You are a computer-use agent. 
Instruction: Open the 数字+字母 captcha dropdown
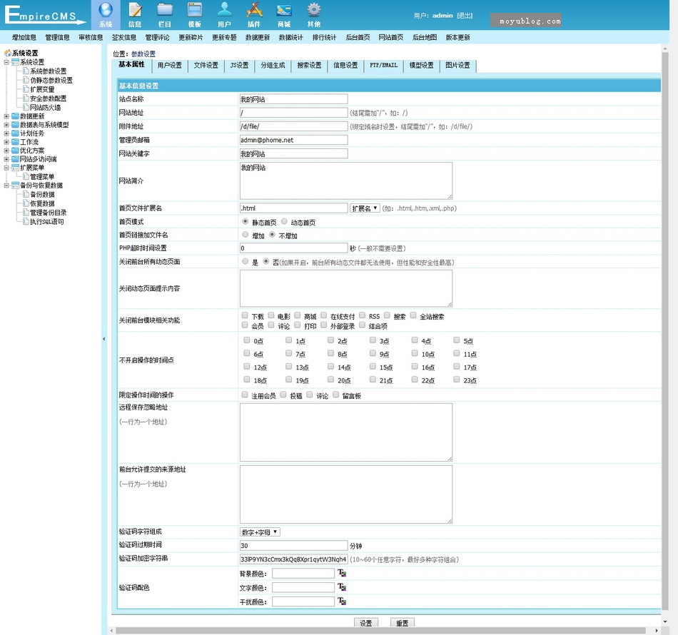[260, 532]
